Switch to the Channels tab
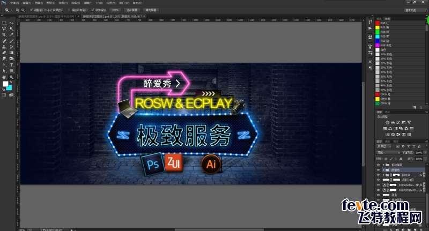The image size is (429, 231). 387,141
